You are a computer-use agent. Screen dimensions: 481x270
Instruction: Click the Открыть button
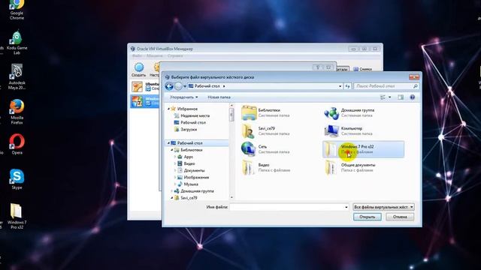(x=368, y=217)
